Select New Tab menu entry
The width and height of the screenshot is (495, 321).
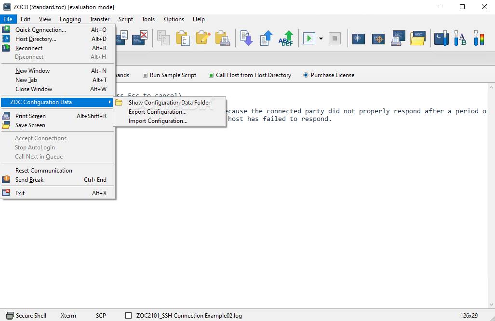tap(57, 80)
